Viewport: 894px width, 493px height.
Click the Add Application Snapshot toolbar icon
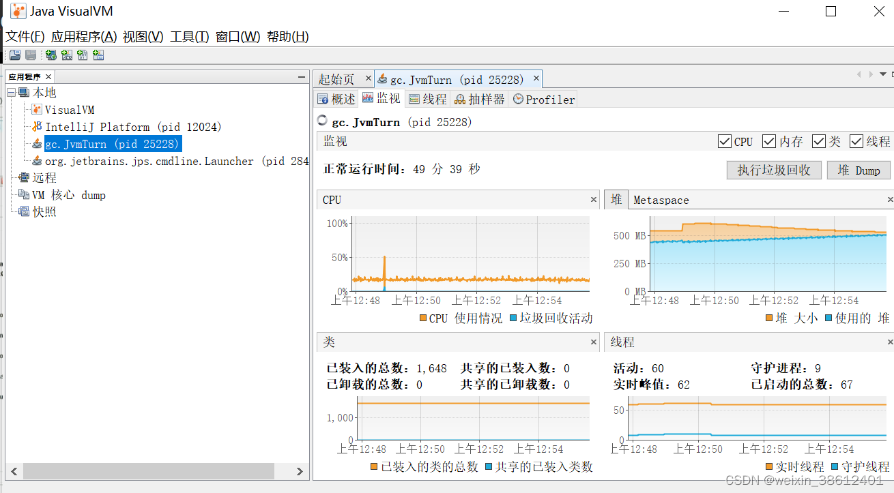(x=98, y=55)
